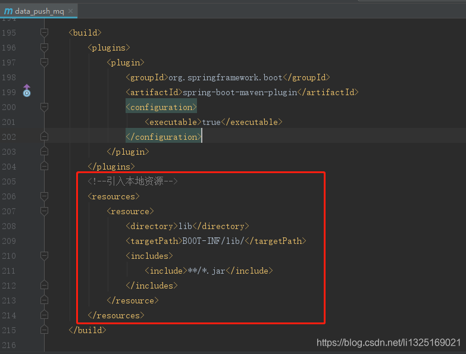The width and height of the screenshot is (466, 354).
Task: Click the highlighted opening configuration tag
Action: [x=161, y=107]
